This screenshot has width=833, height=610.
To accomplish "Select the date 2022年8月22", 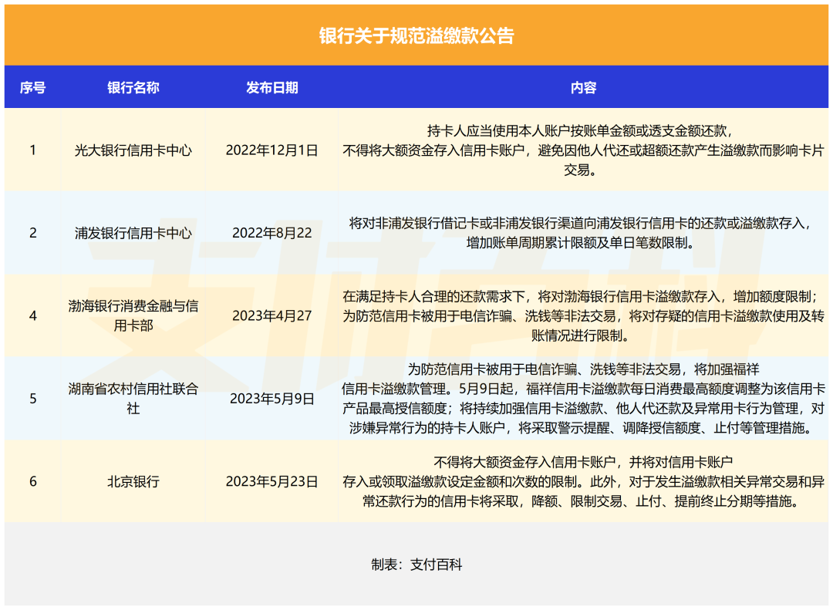I will coord(272,233).
